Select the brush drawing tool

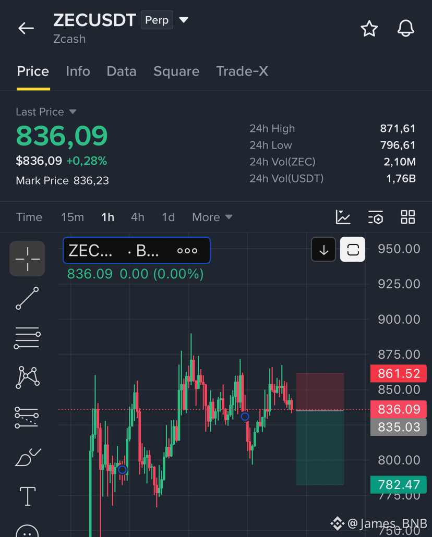[x=28, y=457]
